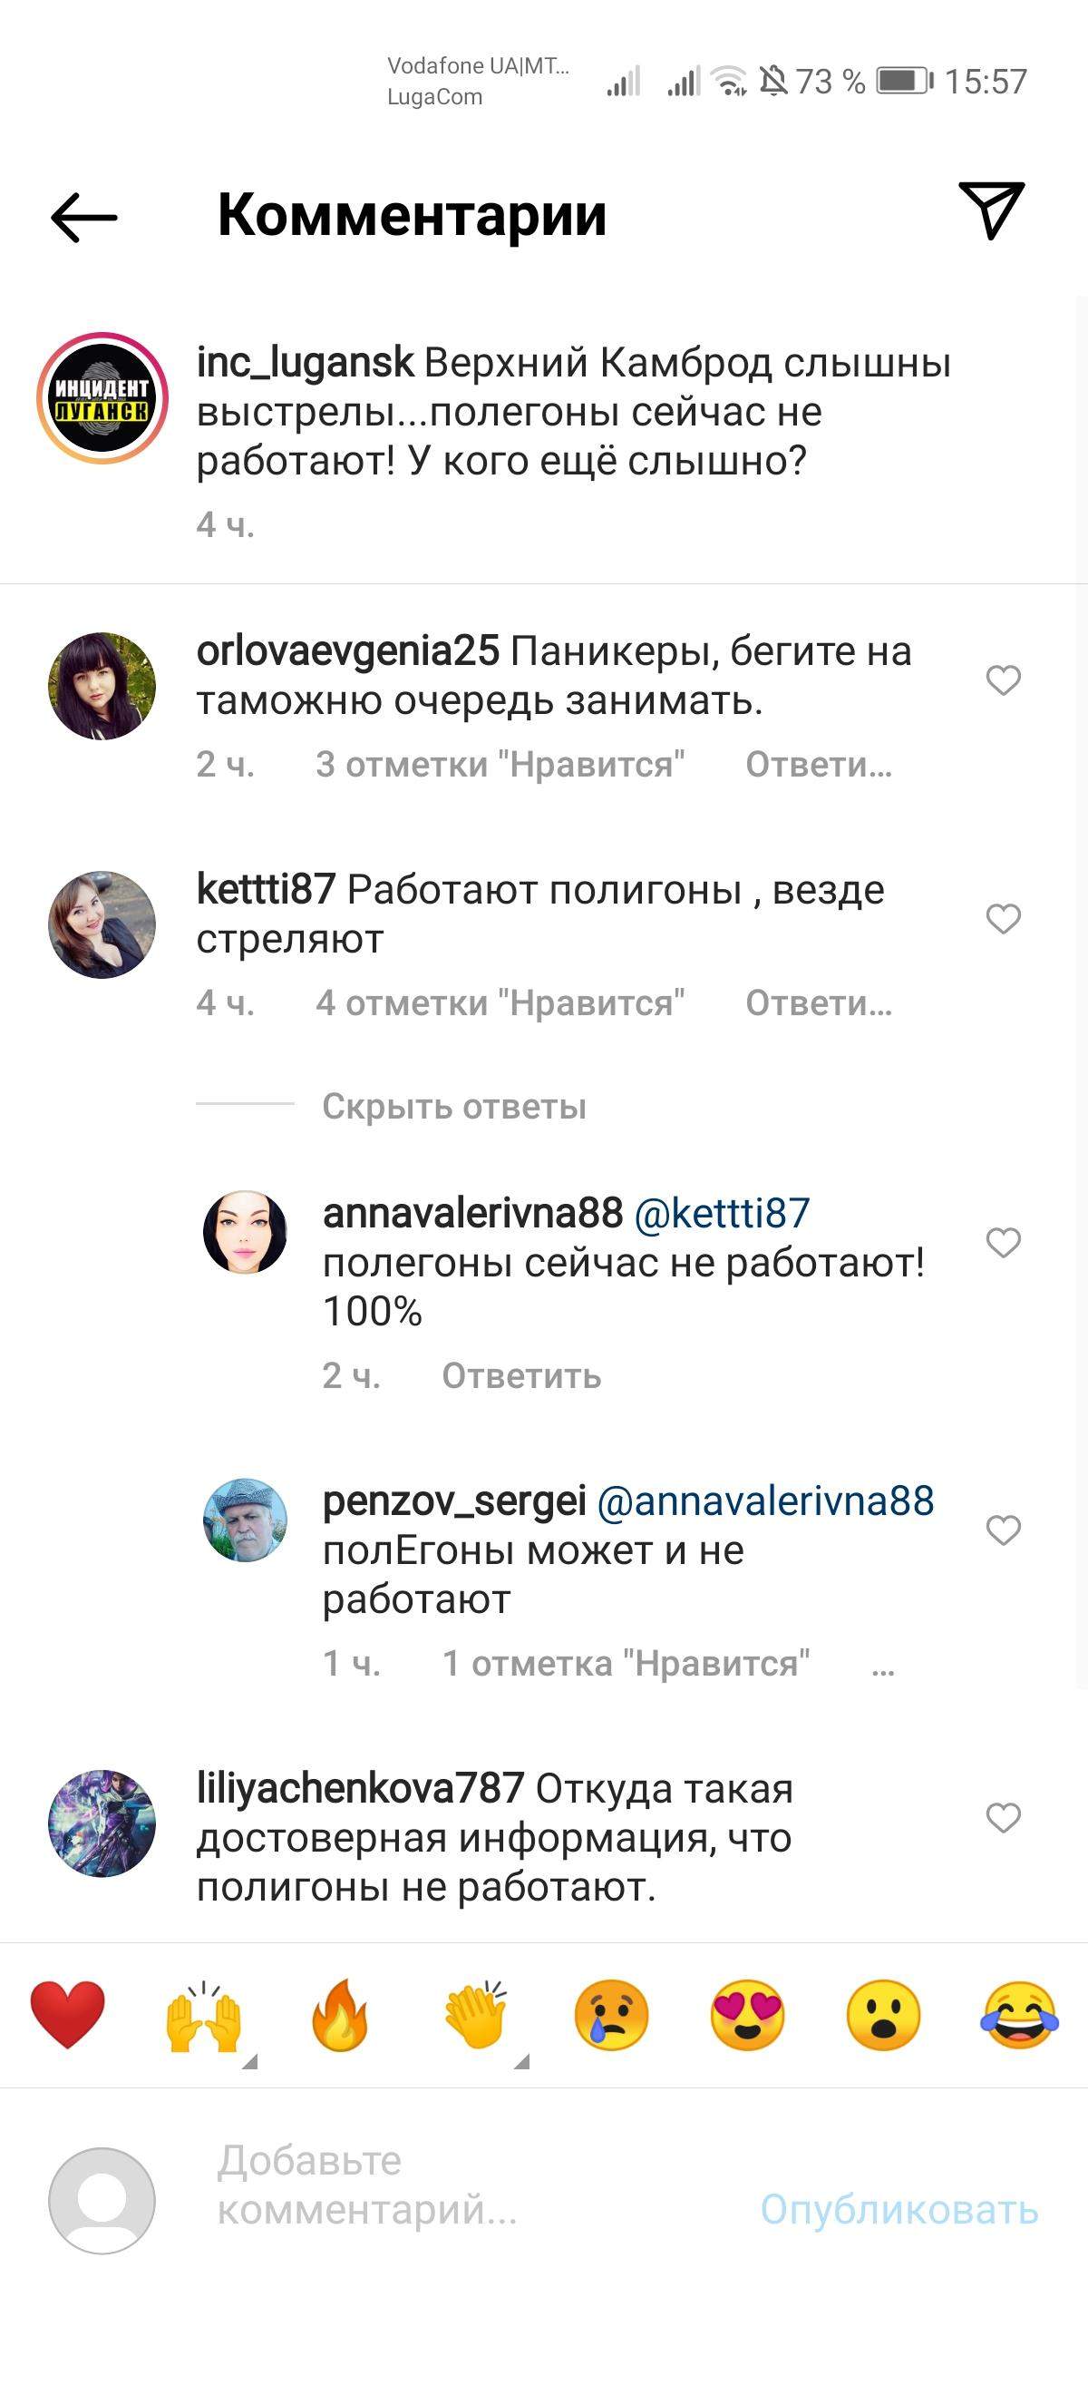The height and width of the screenshot is (2395, 1088).
Task: Like kettti87's comment about polygons
Action: (1006, 920)
